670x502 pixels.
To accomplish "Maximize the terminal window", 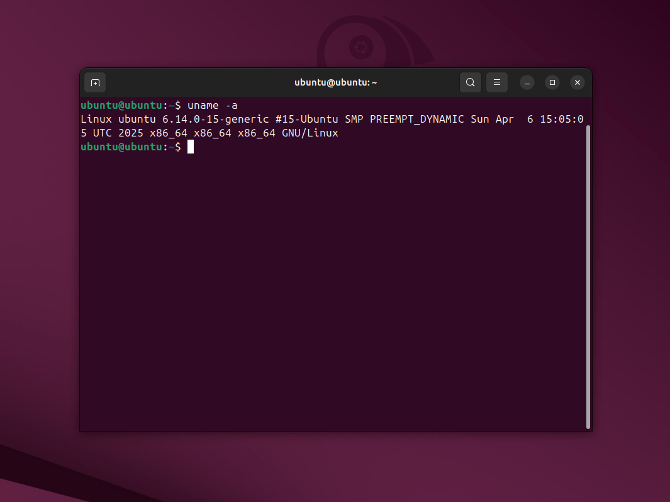I will [552, 82].
